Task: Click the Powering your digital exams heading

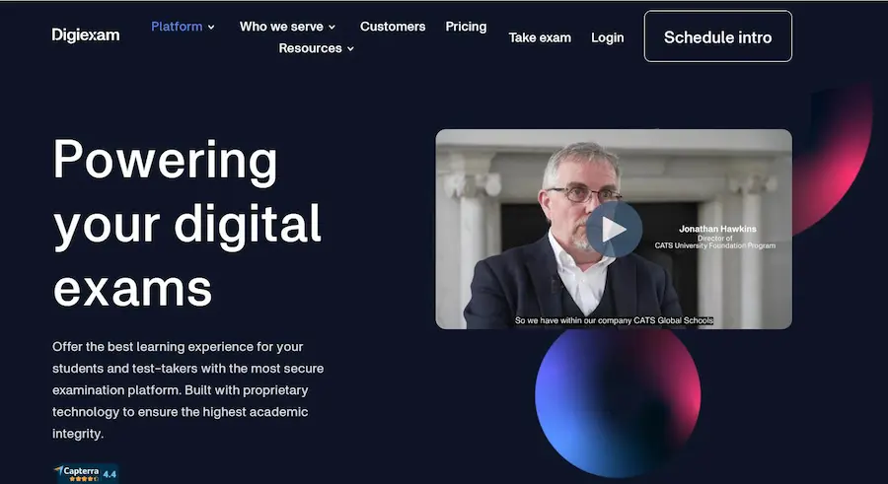Action: point(187,224)
